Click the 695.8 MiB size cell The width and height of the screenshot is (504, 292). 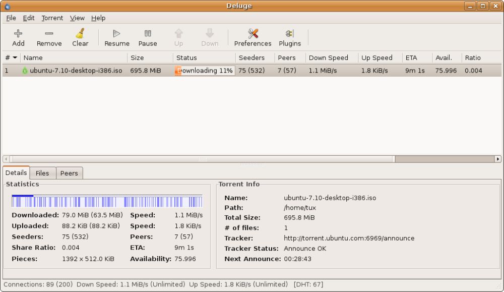146,71
